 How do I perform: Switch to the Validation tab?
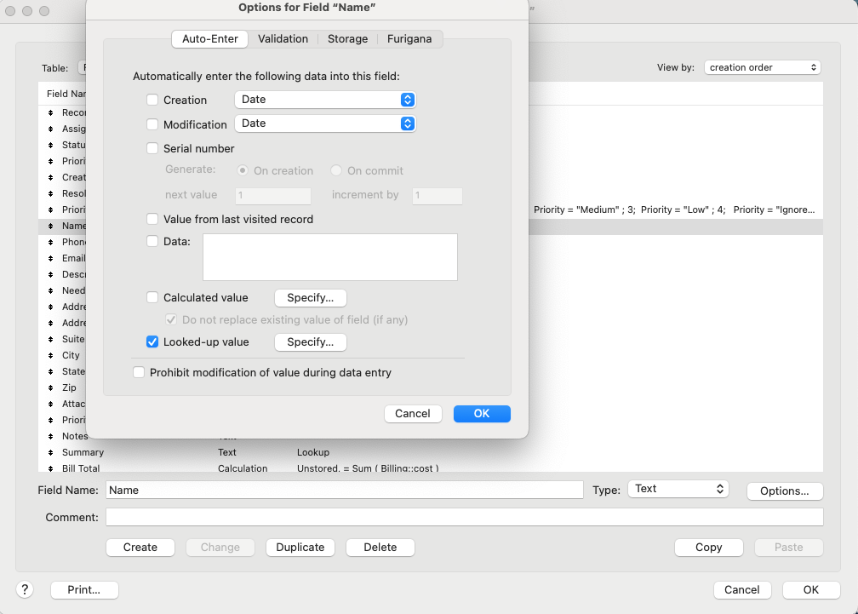click(283, 38)
